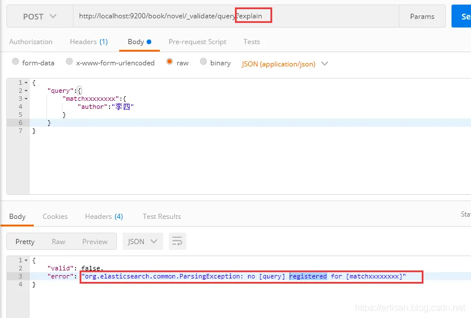The height and width of the screenshot is (318, 471).
Task: Select the x-www-form-urlencoded radio option
Action: click(69, 61)
